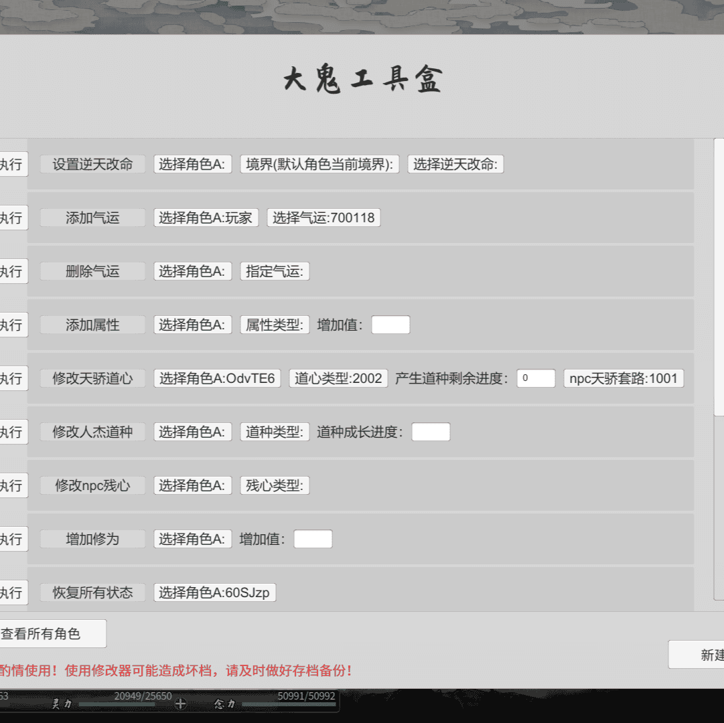Viewport: 724px width, 723px height.
Task: Click the 新建 button at bottom right
Action: [697, 654]
